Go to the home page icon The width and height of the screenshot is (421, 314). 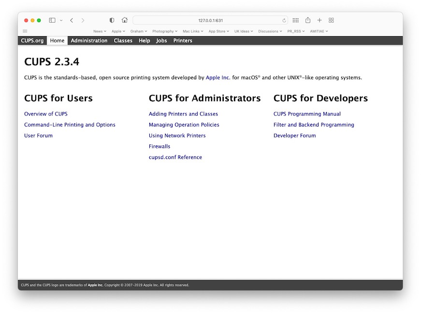tap(125, 20)
